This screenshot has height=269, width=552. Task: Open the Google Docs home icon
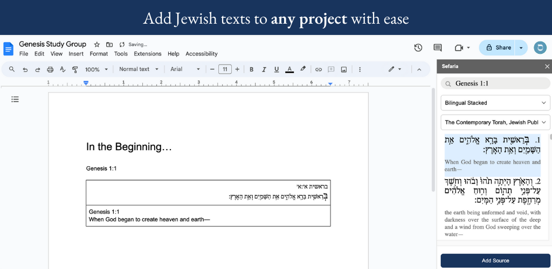click(8, 49)
